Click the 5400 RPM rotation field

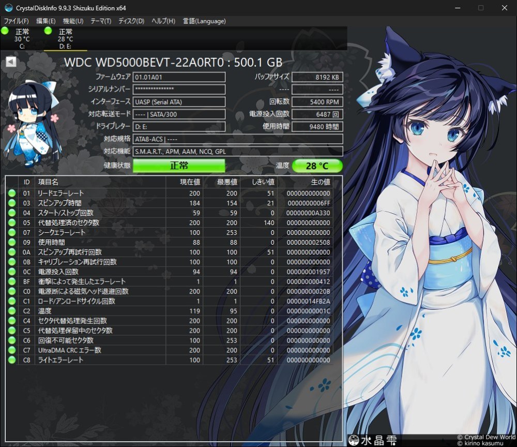(x=317, y=102)
